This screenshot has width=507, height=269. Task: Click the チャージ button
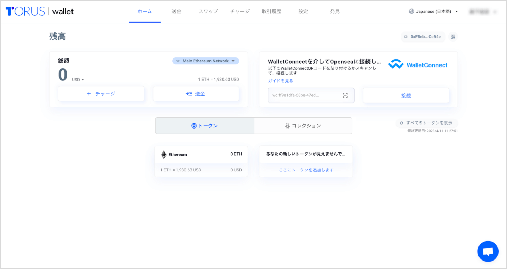pyautogui.click(x=101, y=93)
